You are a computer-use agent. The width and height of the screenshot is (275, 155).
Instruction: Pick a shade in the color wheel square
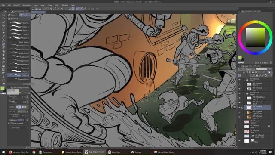(255, 37)
